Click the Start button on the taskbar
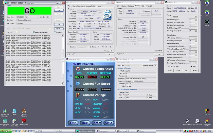This screenshot has height=133, width=213. [x=6, y=131]
